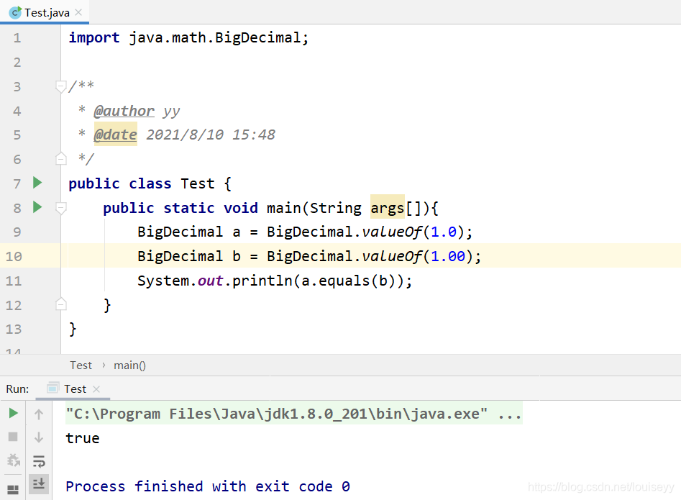This screenshot has width=681, height=500.
Task: Click the Test breadcrumb
Action: click(x=81, y=365)
